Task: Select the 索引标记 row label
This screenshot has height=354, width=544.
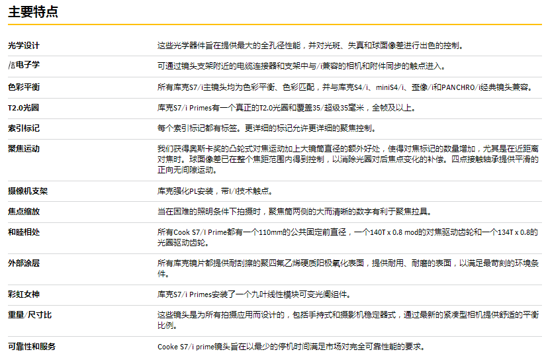Action: click(24, 128)
